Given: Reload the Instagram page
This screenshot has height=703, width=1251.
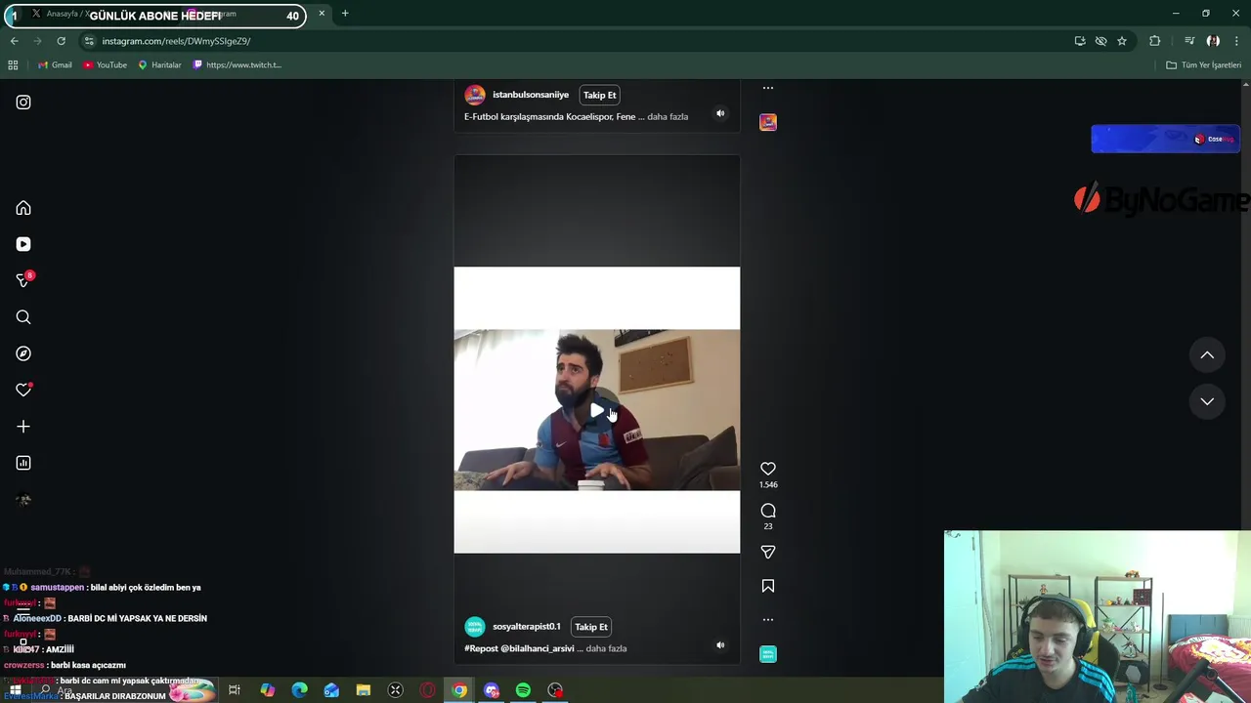Looking at the screenshot, I should pyautogui.click(x=61, y=41).
